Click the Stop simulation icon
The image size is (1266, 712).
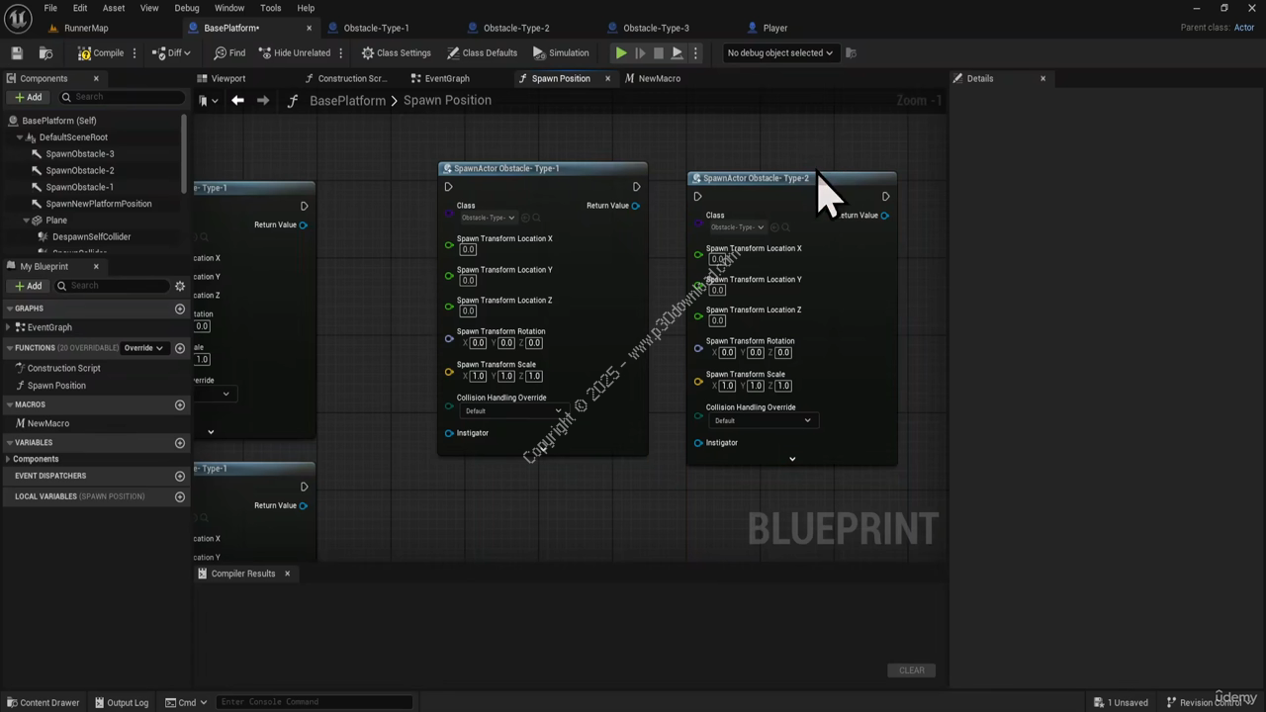click(x=659, y=52)
